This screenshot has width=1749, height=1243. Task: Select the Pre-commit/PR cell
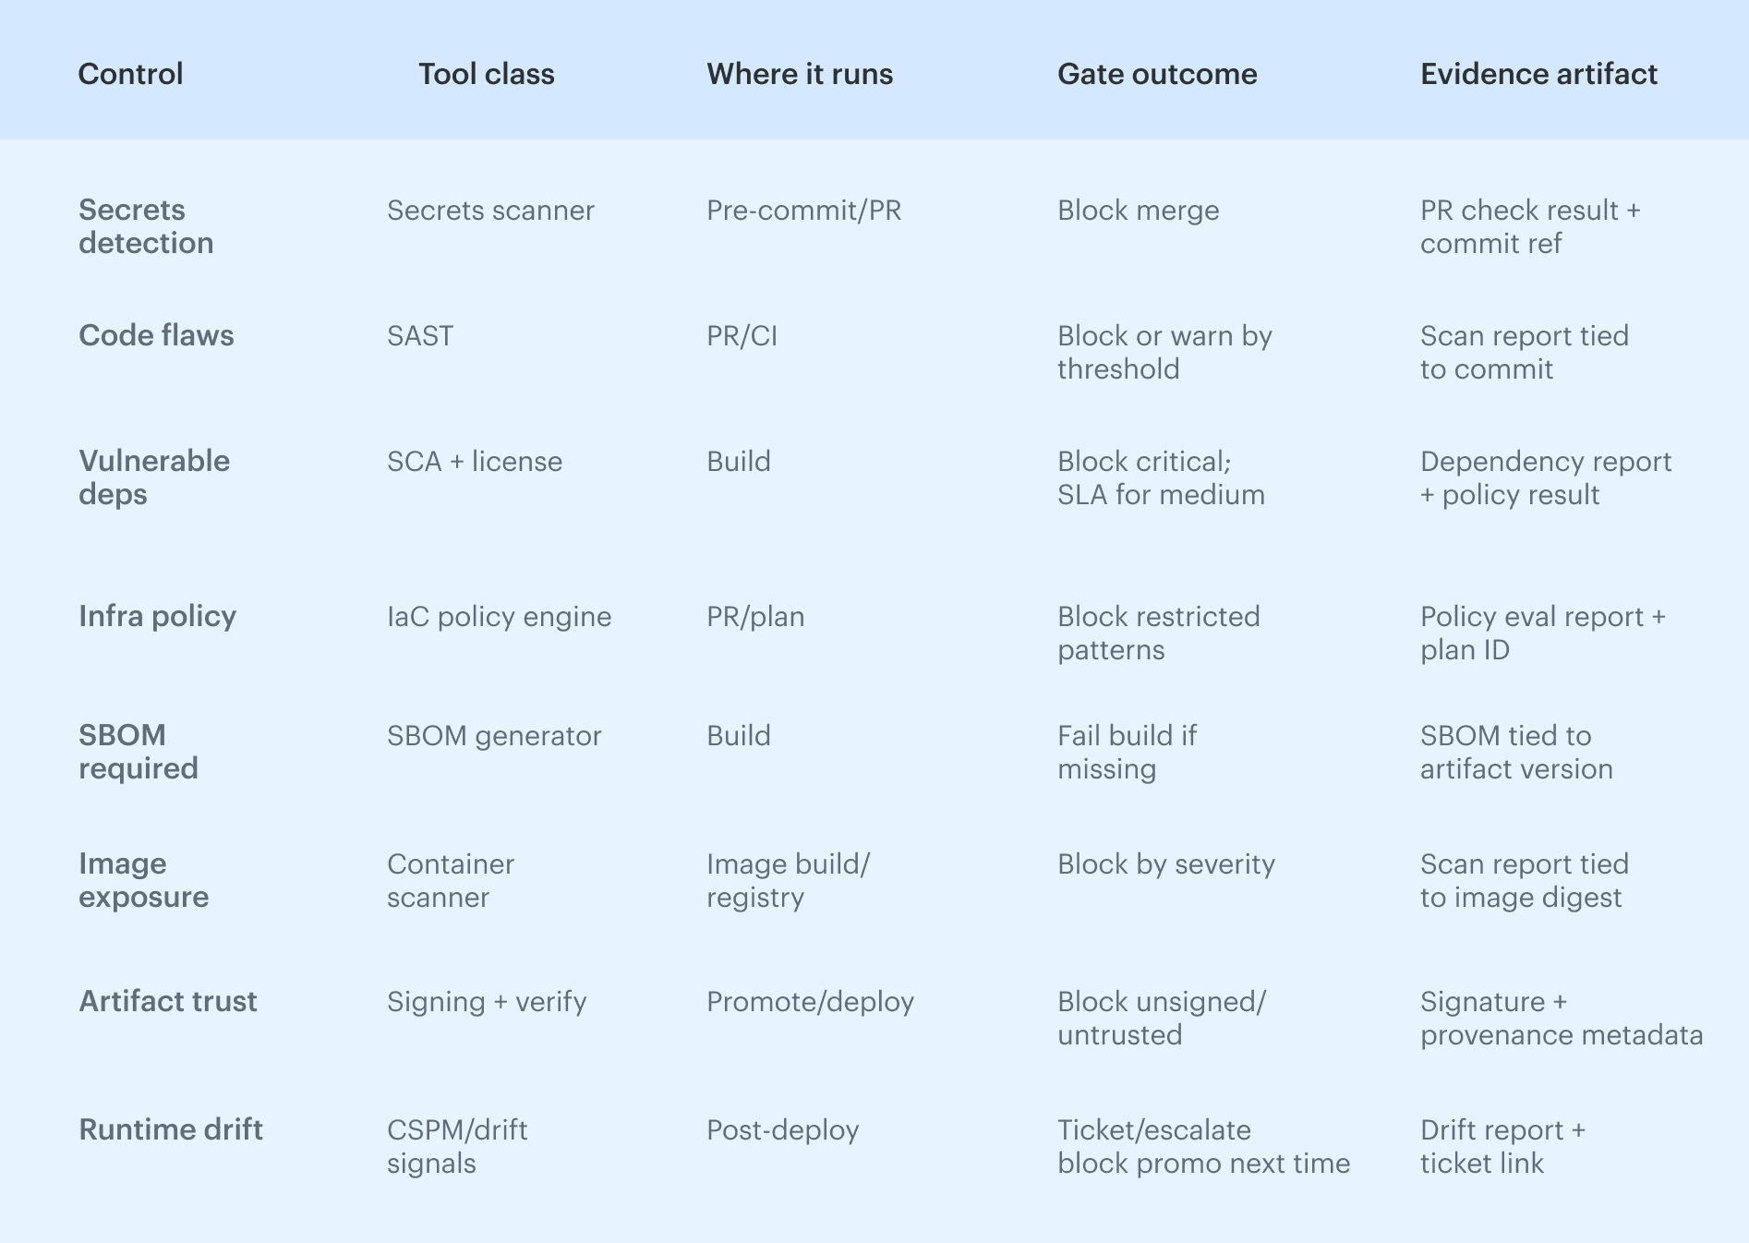803,211
